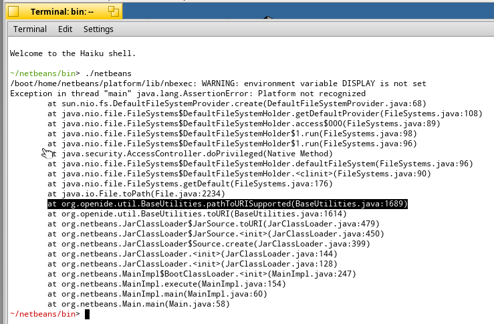494x324 pixels.
Task: Open the Edit menu
Action: tap(66, 29)
